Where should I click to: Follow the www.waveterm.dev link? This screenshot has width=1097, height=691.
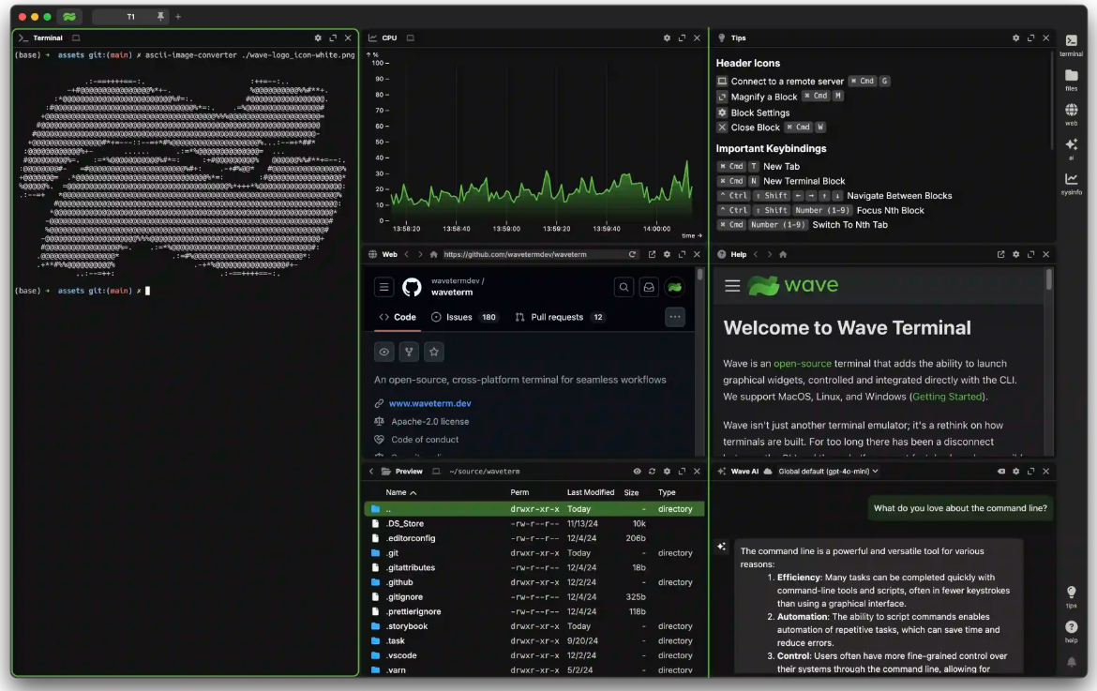click(x=429, y=403)
